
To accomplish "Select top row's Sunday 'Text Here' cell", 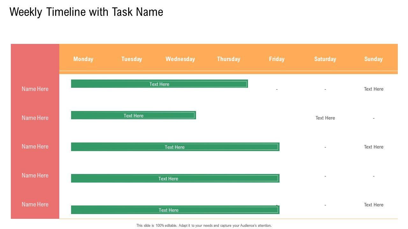I will pyautogui.click(x=374, y=89).
